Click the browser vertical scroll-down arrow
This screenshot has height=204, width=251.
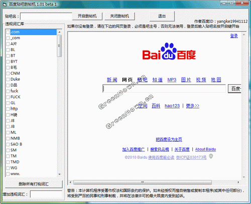(x=244, y=177)
